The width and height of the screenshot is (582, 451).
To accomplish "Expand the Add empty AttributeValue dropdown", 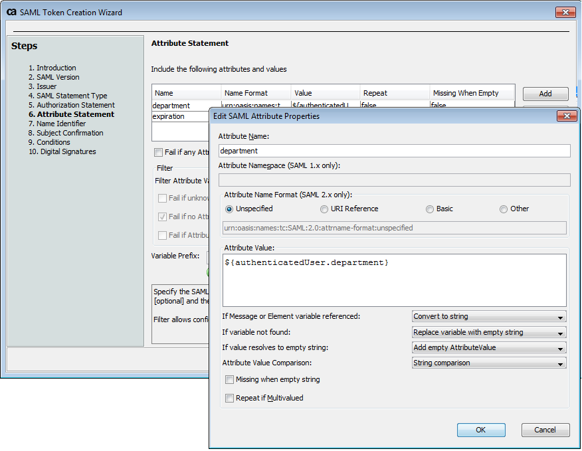I will pos(488,347).
